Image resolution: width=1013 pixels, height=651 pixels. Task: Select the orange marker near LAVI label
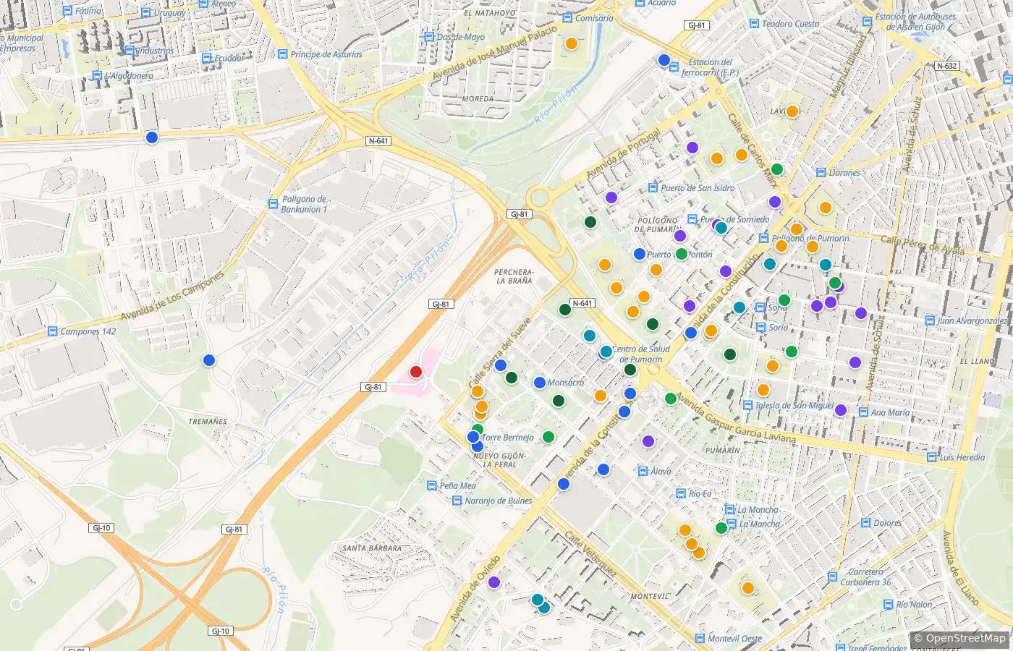(x=792, y=111)
